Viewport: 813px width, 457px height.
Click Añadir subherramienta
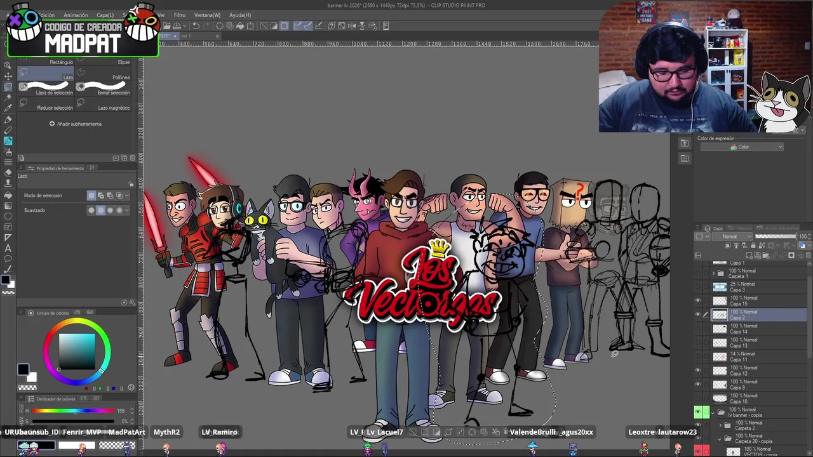[75, 124]
